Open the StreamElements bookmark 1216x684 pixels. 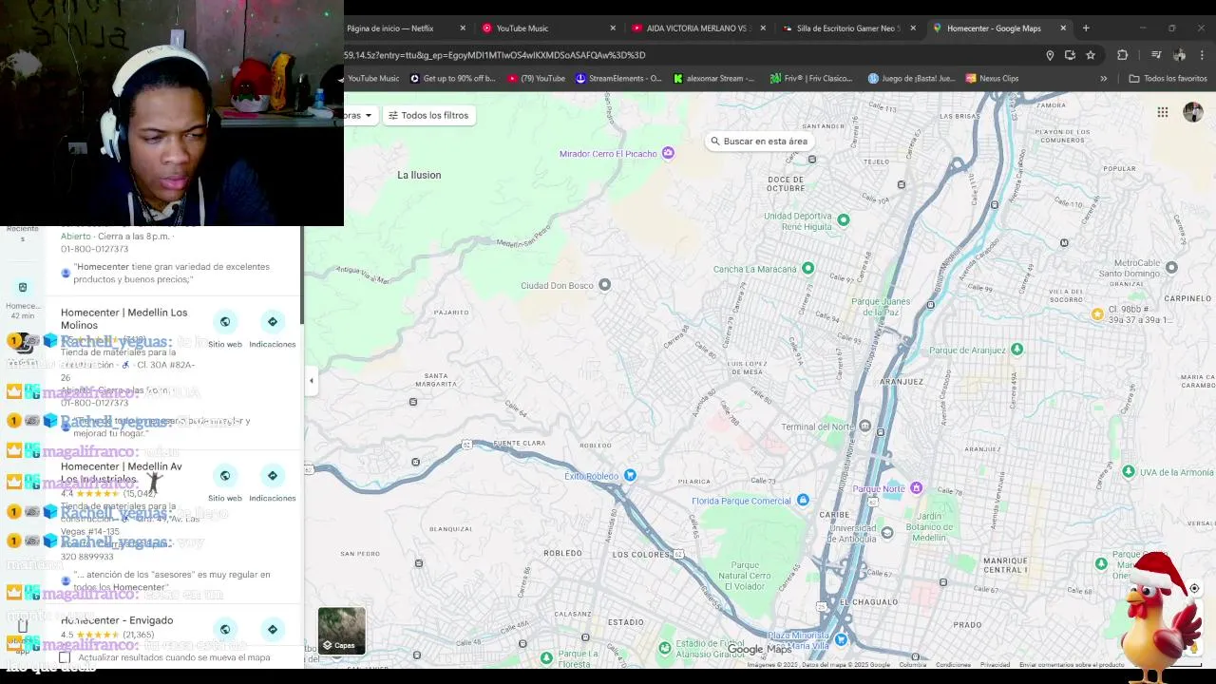pos(618,79)
